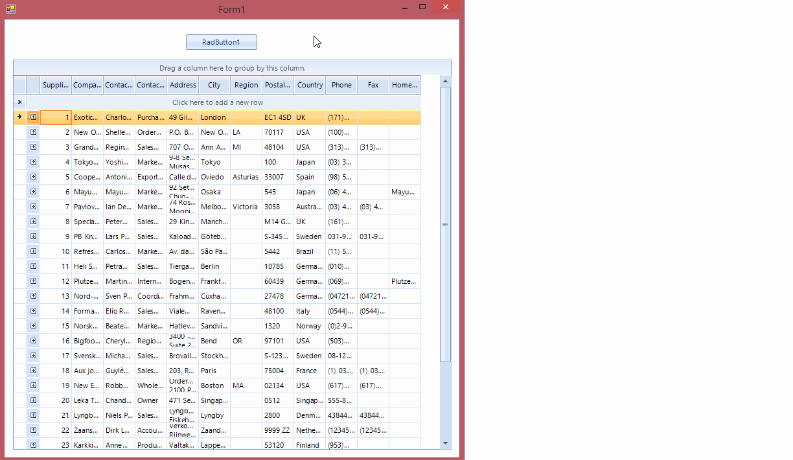Expand the row for supplier 8

[33, 222]
